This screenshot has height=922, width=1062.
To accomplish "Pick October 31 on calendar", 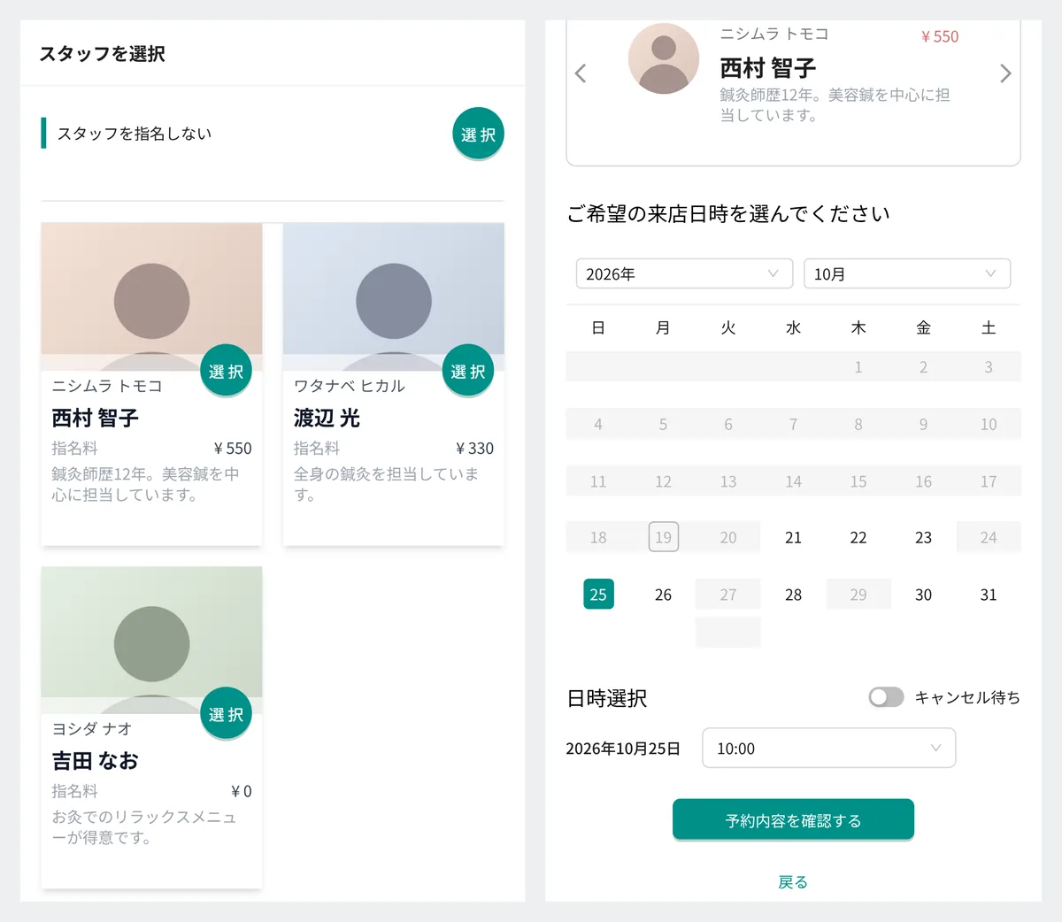I will pos(989,595).
